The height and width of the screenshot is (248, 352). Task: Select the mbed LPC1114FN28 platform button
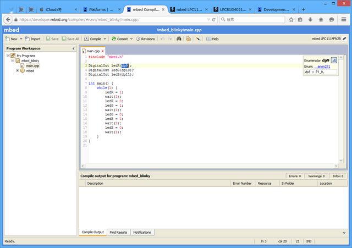(x=329, y=39)
